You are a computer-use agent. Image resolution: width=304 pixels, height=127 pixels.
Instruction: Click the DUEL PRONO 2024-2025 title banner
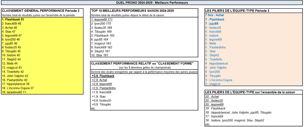pyautogui.click(x=152, y=3)
